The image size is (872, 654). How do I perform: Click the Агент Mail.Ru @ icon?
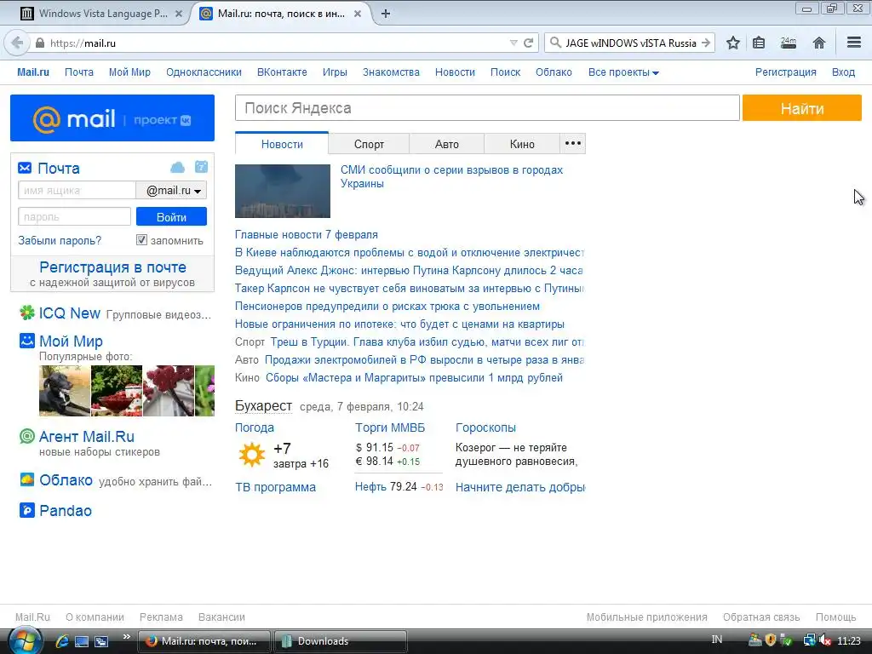pos(26,436)
